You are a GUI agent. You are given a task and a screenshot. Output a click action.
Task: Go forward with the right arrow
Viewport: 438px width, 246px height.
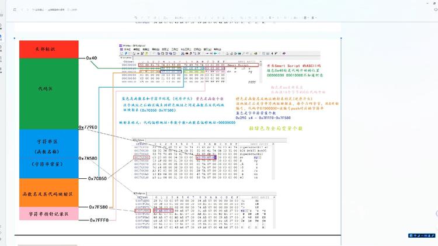coord(27,9)
